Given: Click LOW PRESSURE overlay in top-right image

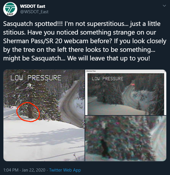Looking at the screenshot, I should click(108, 79).
